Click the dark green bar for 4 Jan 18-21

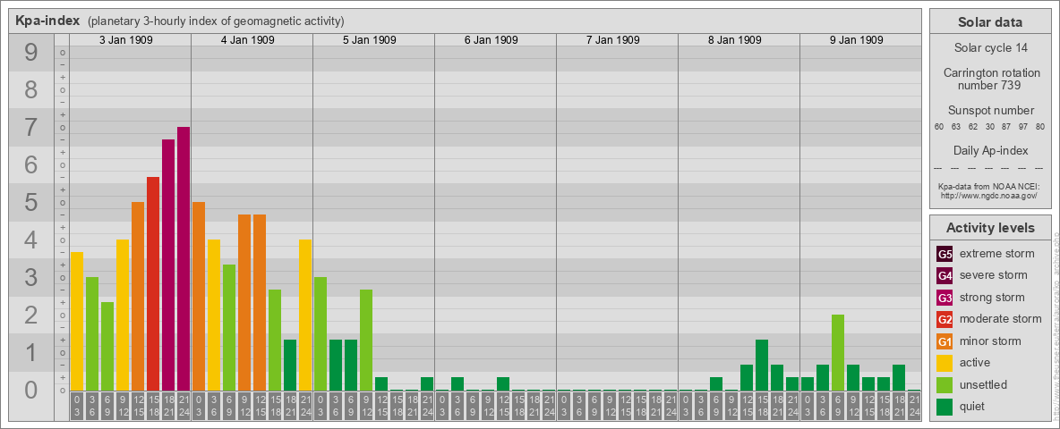(x=290, y=366)
